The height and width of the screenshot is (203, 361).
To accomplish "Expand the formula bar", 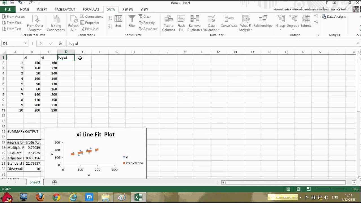I will [x=358, y=43].
